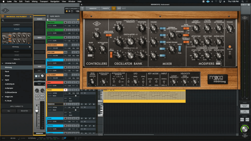Click the Universal Audio logo in LUNA header
Viewport: 251px width, 141px height.
tap(5, 10)
